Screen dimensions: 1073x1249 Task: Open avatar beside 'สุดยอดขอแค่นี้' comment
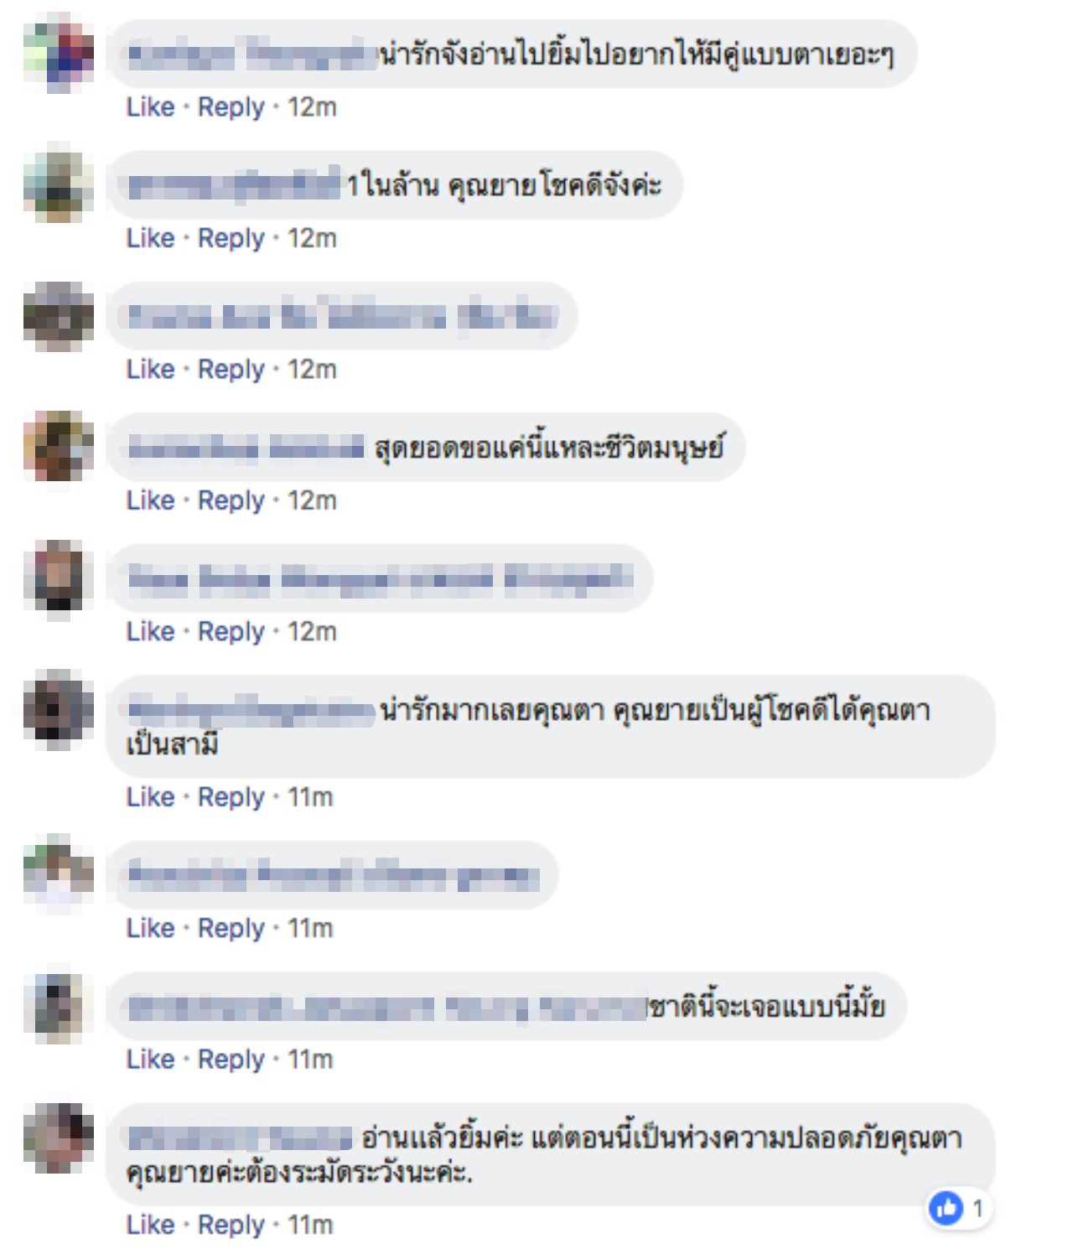[x=59, y=448]
